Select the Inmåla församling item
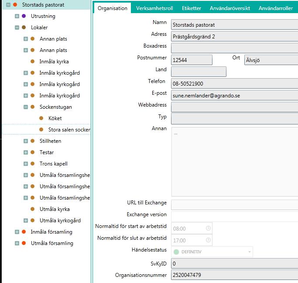Image resolution: width=298 pixels, height=283 pixels. [x=51, y=232]
